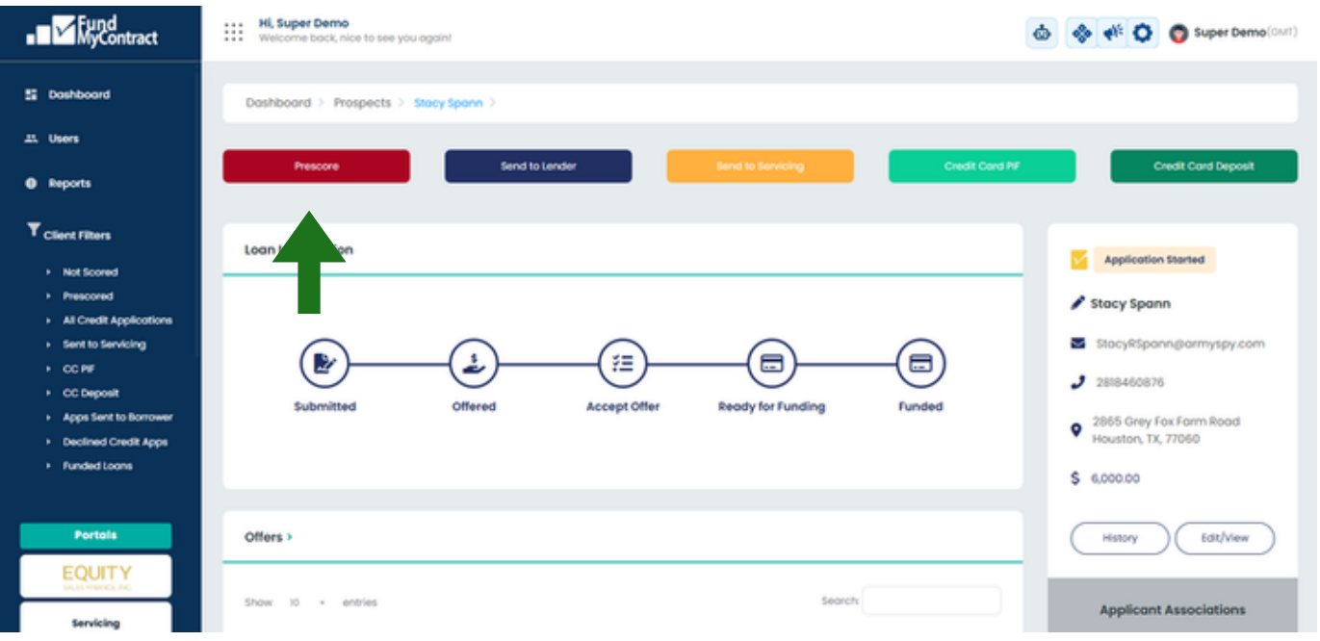Open the Show entries dropdown
This screenshot has height=641, width=1320.
[307, 603]
